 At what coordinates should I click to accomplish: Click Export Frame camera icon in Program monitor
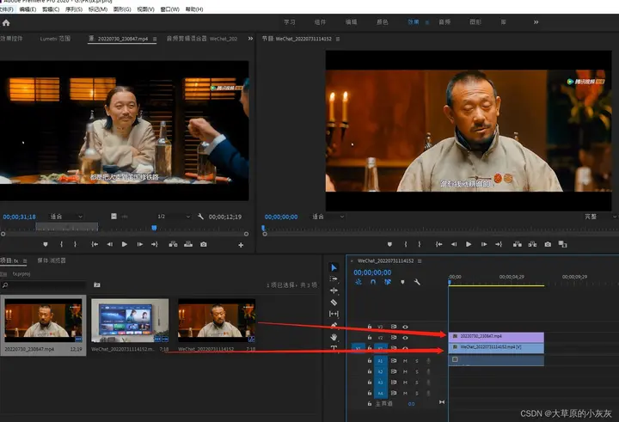click(548, 244)
